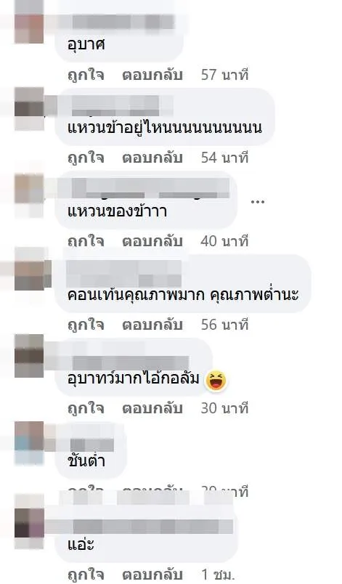Like the comment อุบาศ
This screenshot has height=584, width=342.
(86, 76)
